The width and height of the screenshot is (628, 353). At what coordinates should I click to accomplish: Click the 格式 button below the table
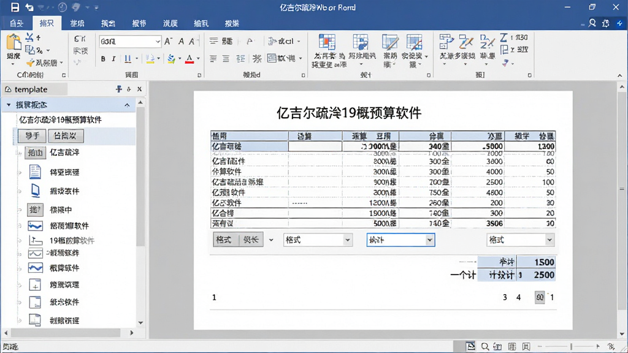(223, 240)
